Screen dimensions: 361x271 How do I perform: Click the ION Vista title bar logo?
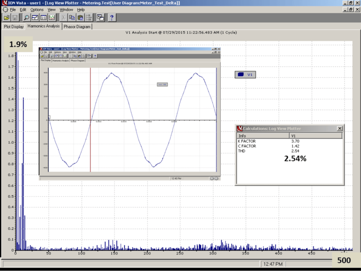coord(4,3)
